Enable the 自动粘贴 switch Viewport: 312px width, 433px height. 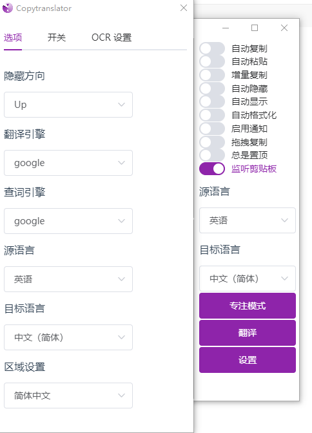click(212, 61)
